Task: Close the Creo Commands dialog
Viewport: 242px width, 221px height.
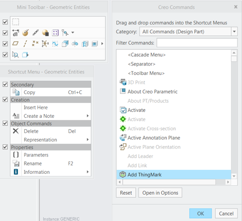Action: (x=236, y=7)
